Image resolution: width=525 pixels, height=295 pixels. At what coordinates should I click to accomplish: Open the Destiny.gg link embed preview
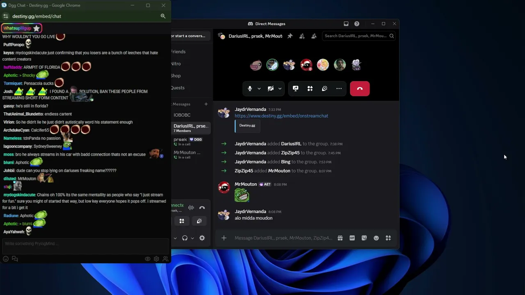tap(247, 126)
